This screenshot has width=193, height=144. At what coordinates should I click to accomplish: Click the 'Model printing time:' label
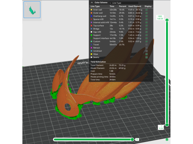coord(99,77)
